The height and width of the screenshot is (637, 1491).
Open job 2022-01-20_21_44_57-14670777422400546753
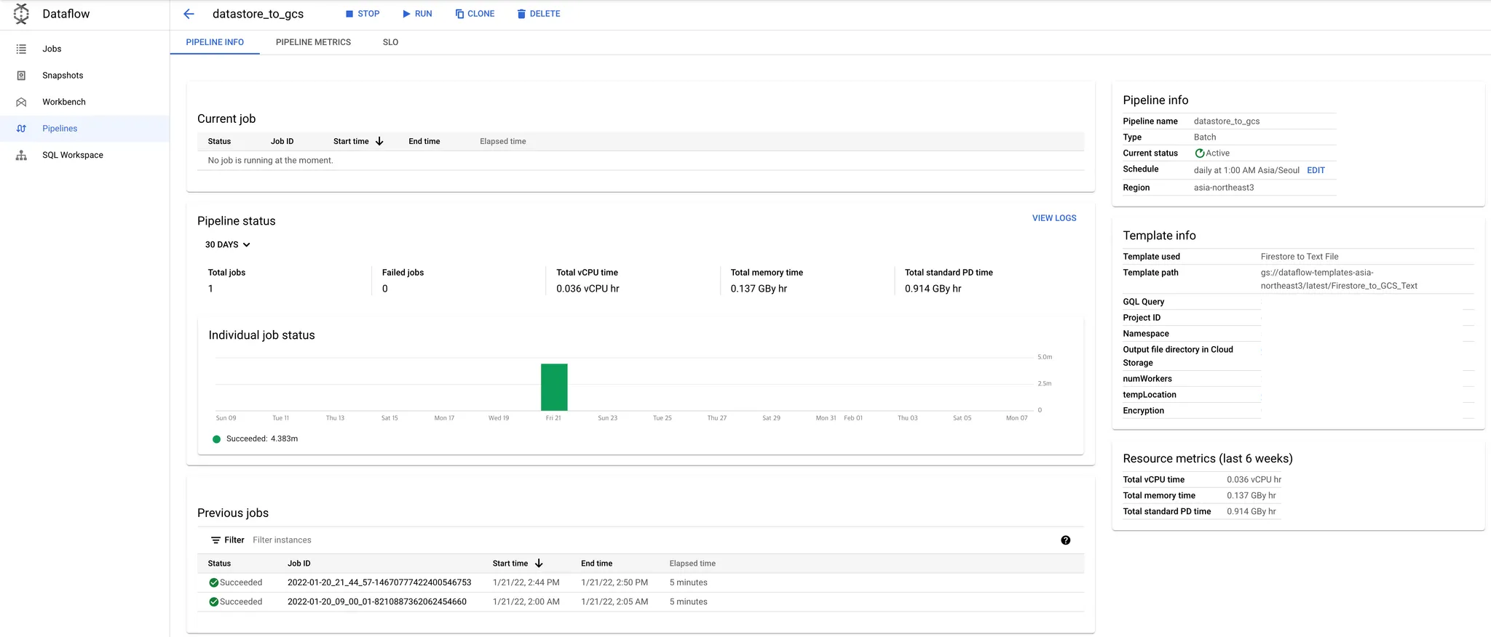click(x=379, y=582)
